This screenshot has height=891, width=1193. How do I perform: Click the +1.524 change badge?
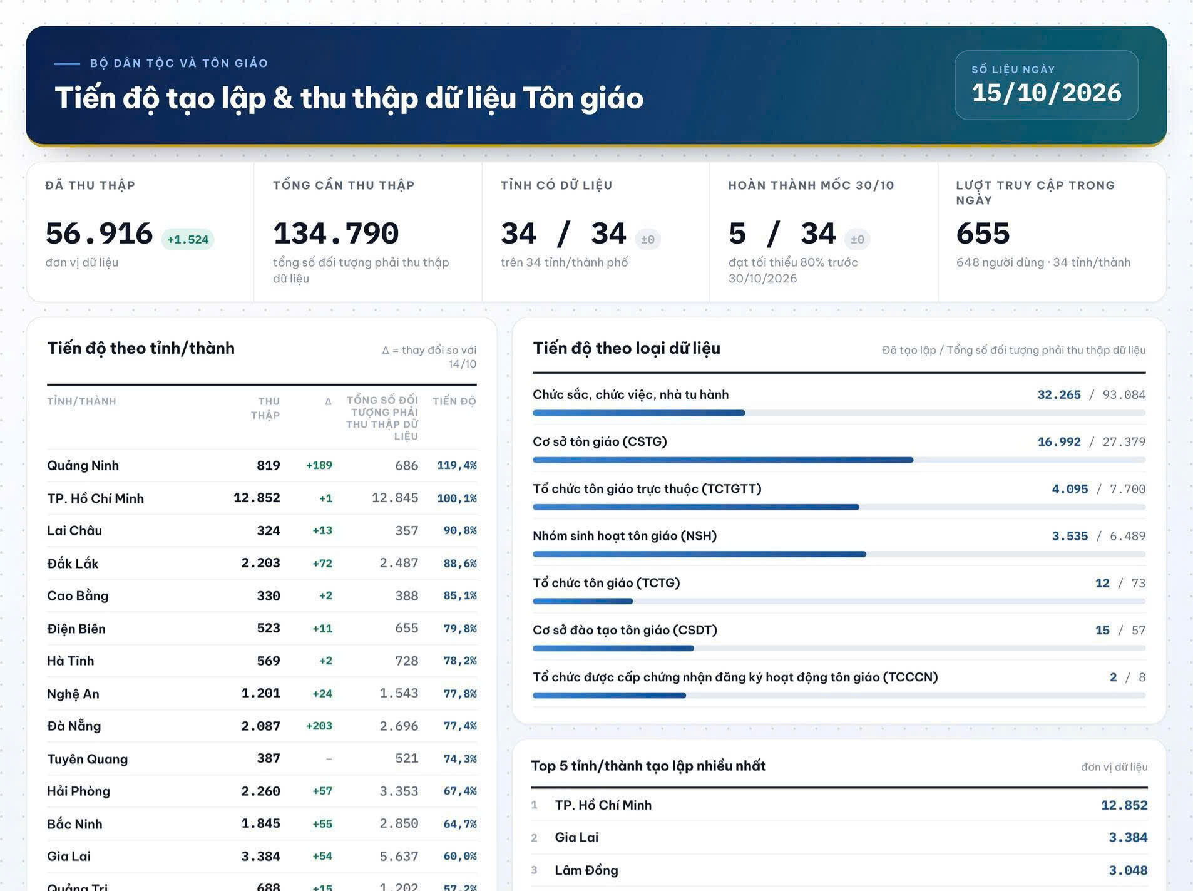188,239
